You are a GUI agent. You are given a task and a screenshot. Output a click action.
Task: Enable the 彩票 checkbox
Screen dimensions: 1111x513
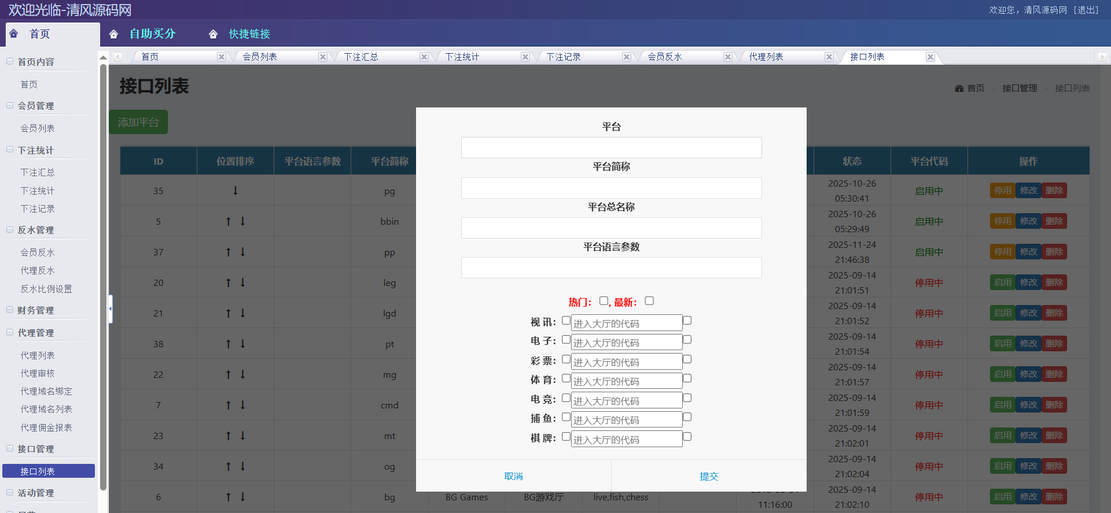pos(566,359)
